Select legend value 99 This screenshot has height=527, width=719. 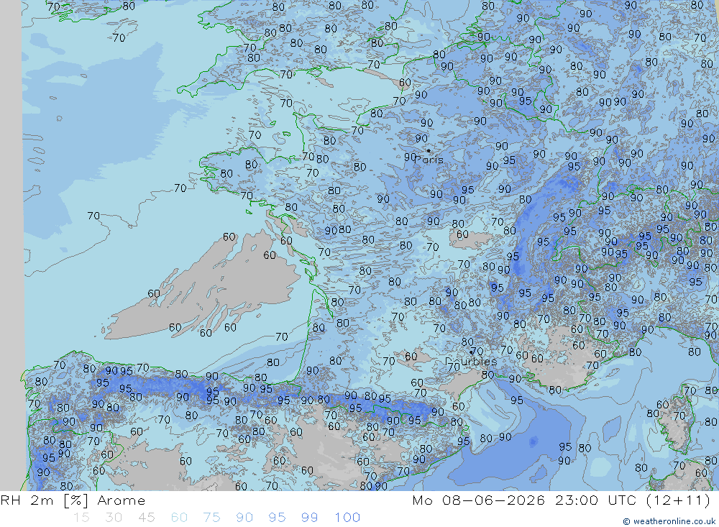309,518
